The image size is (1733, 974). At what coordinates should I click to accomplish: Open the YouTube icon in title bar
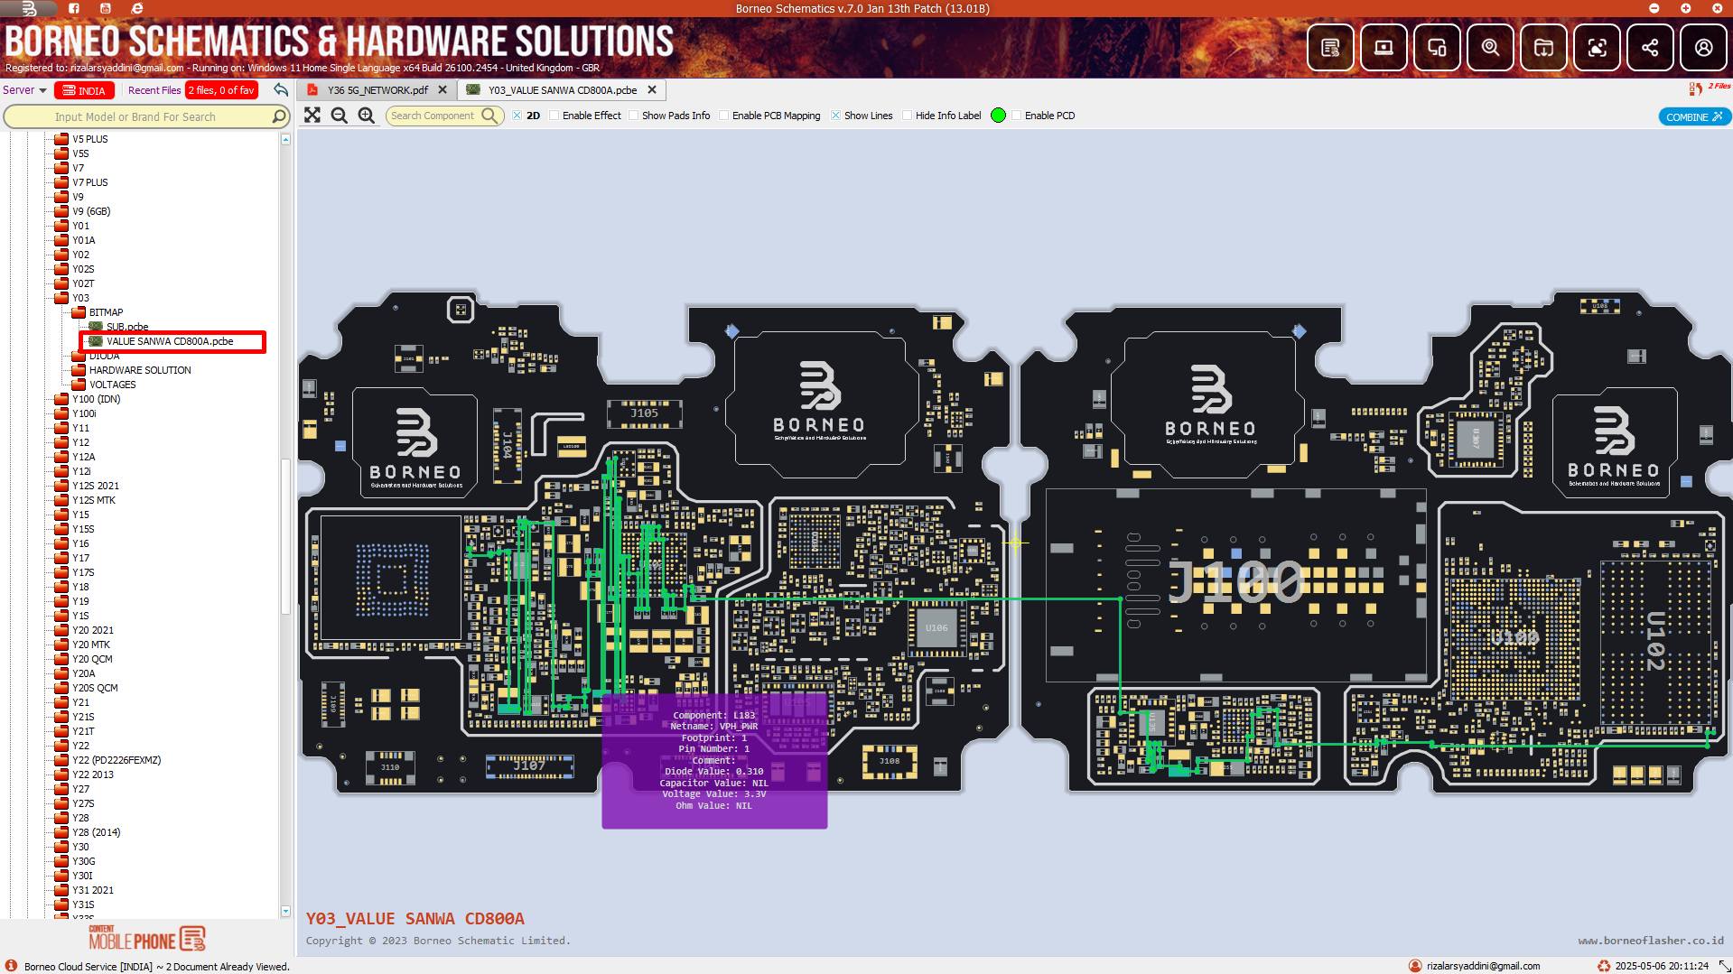(x=106, y=8)
